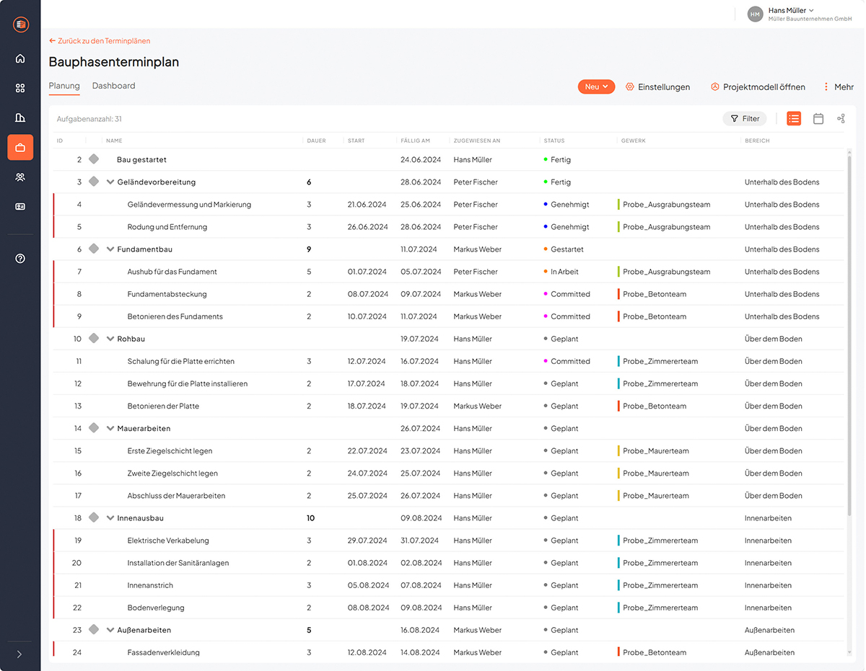Expand the sidebar with bottom arrow
This screenshot has height=671, width=866.
pyautogui.click(x=19, y=654)
